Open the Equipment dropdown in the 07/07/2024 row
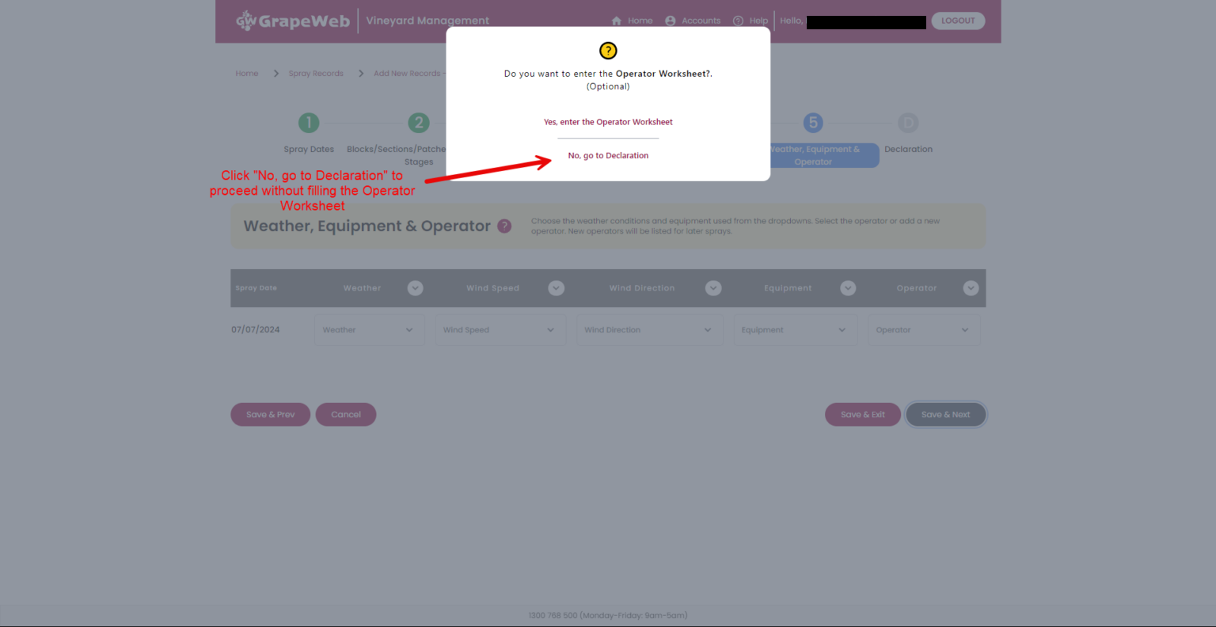 tap(795, 330)
